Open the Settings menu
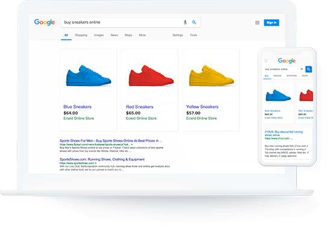328x230 pixels. [178, 35]
